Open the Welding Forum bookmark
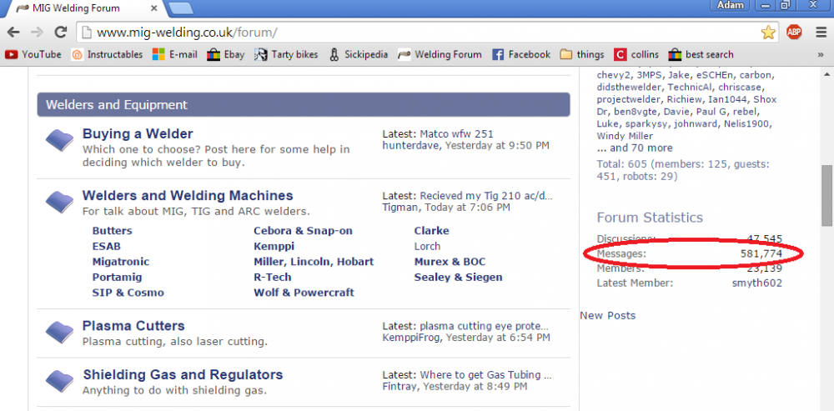Viewport: 834px width, 411px height. 440,54
